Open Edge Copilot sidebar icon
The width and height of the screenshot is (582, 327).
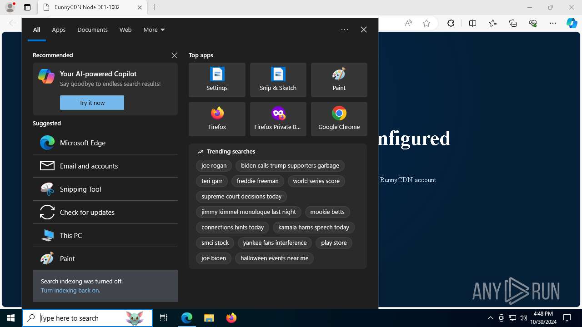[572, 23]
